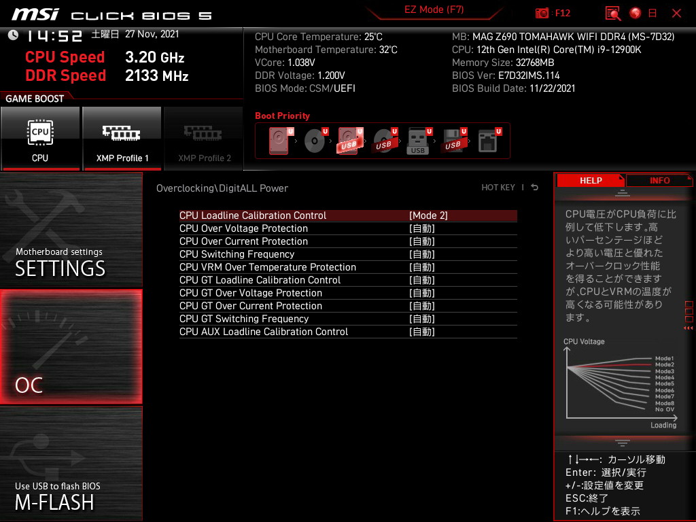The image size is (696, 522).
Task: Click the globe language selection icon
Action: (636, 13)
